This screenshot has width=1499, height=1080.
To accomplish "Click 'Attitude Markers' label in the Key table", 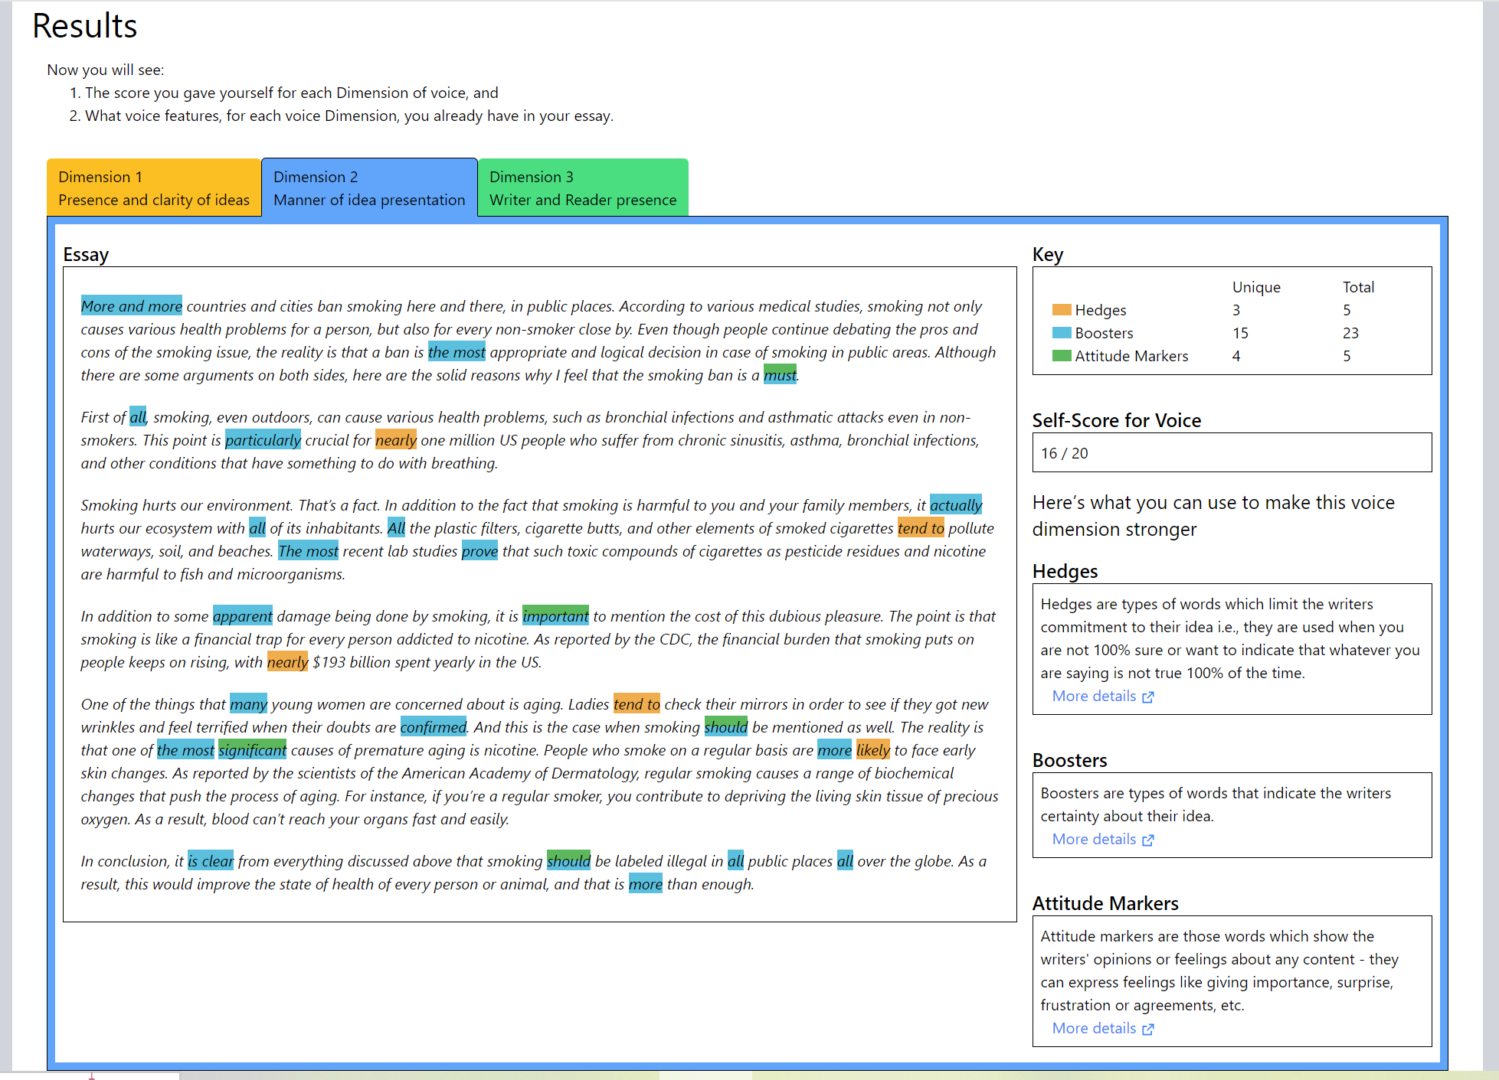I will click(1131, 356).
